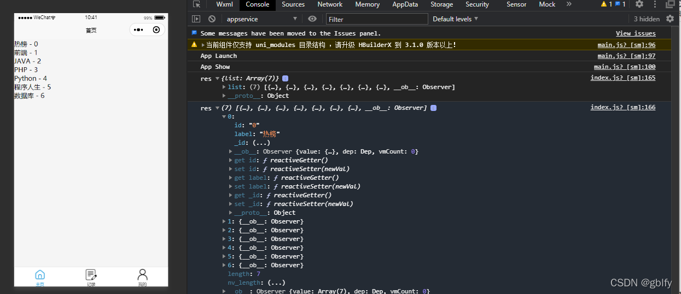The image size is (681, 294).
Task: Expand __proto__: Object under list object
Action: point(224,96)
